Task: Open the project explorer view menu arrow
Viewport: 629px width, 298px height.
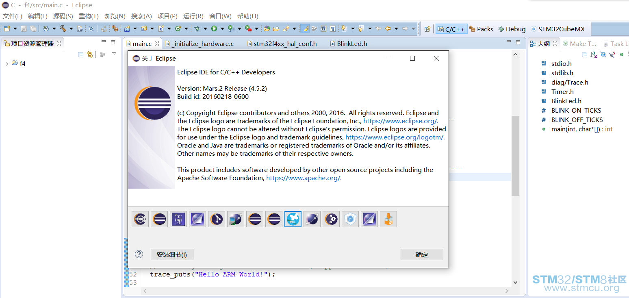Action: click(114, 54)
